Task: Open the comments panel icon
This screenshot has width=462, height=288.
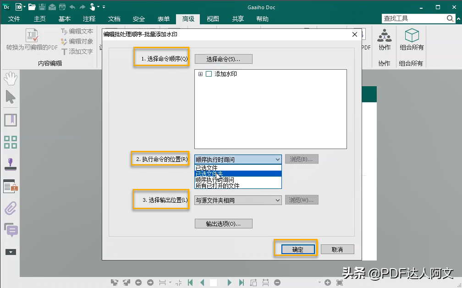Action: [11, 230]
